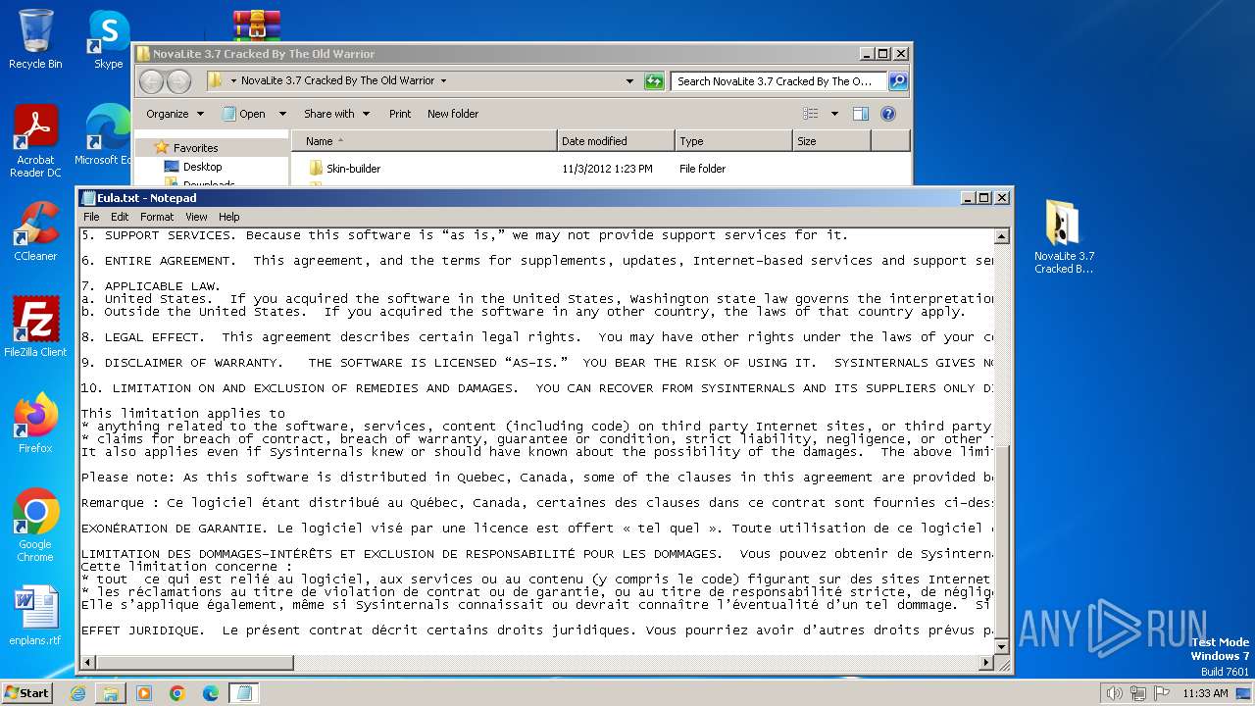Screen dimensions: 1255x706
Task: Open NovaLite 3.7 Cracked folder on desktop
Action: click(x=1064, y=237)
